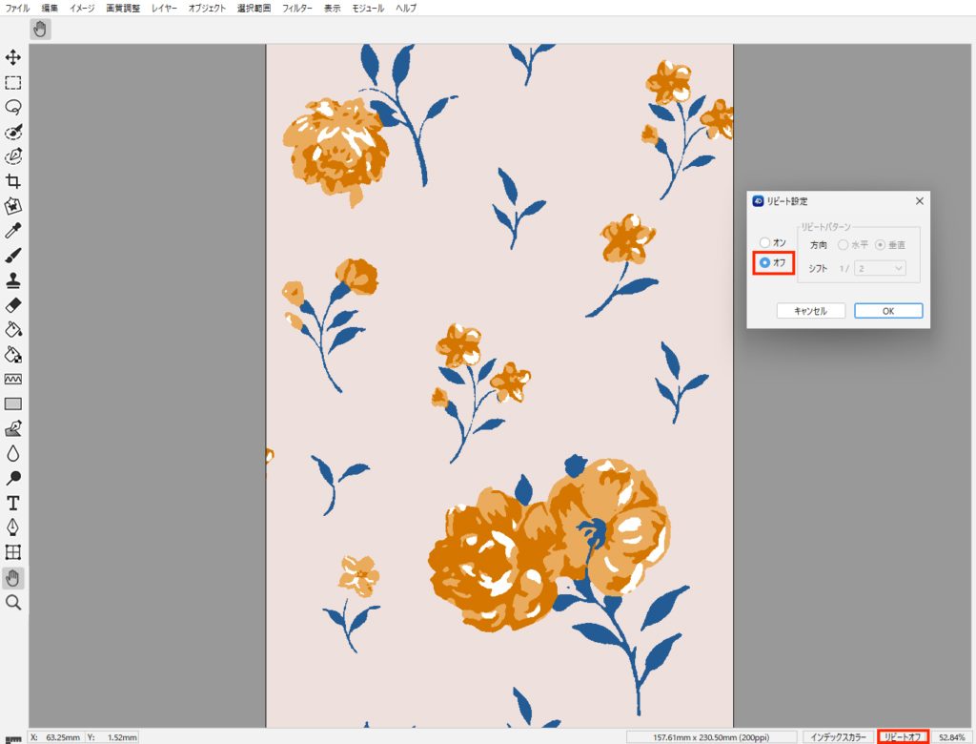Select the quick selection brush tool
This screenshot has width=976, height=744.
[x=13, y=132]
